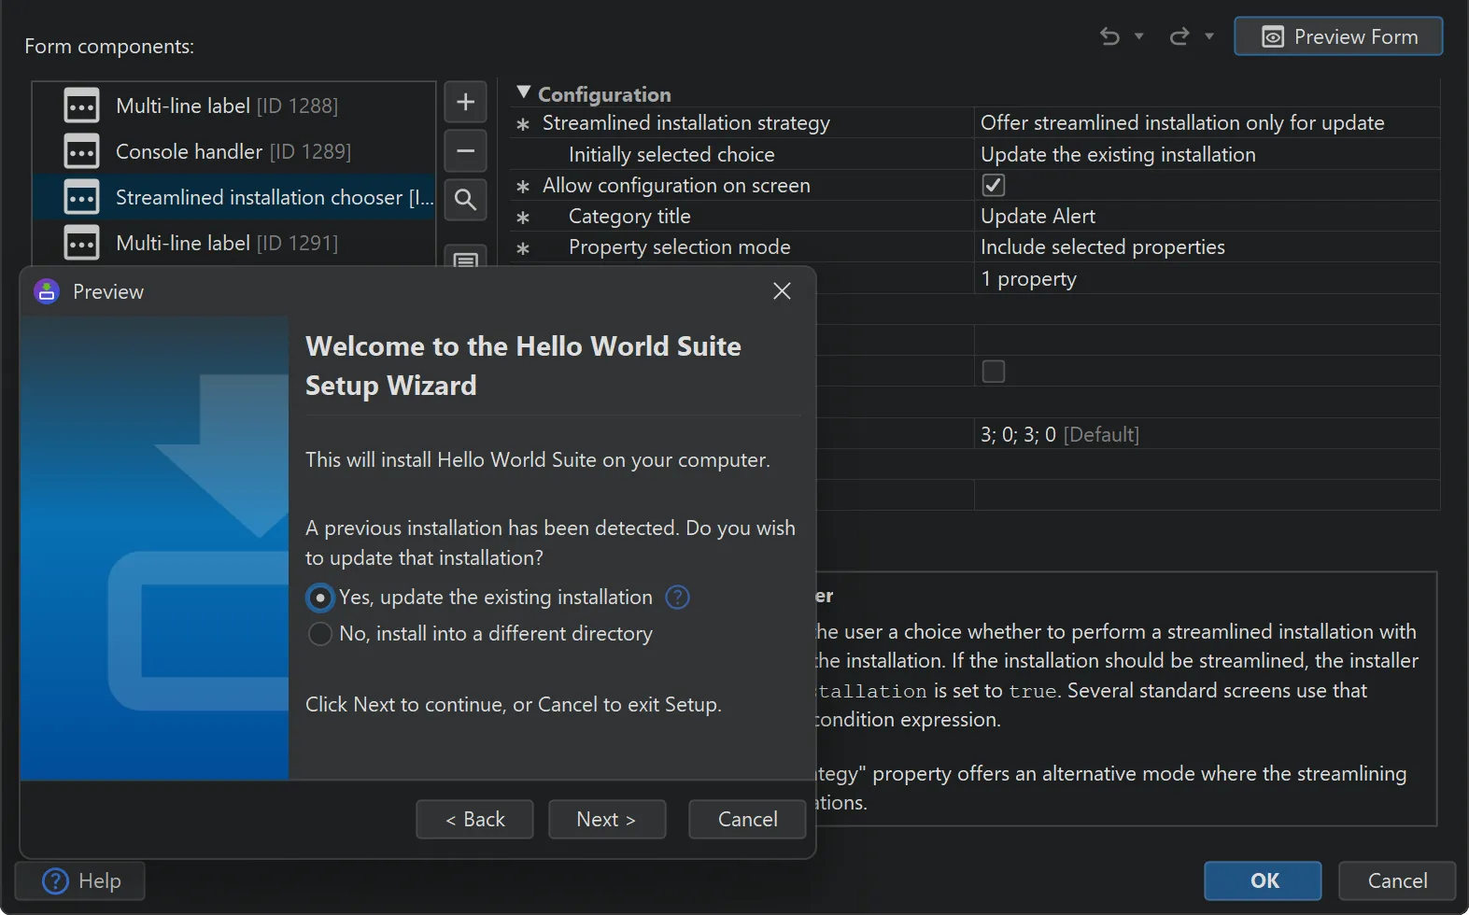The image size is (1469, 915).
Task: Click the Category title value 'Update Alert'
Action: [x=1038, y=217]
